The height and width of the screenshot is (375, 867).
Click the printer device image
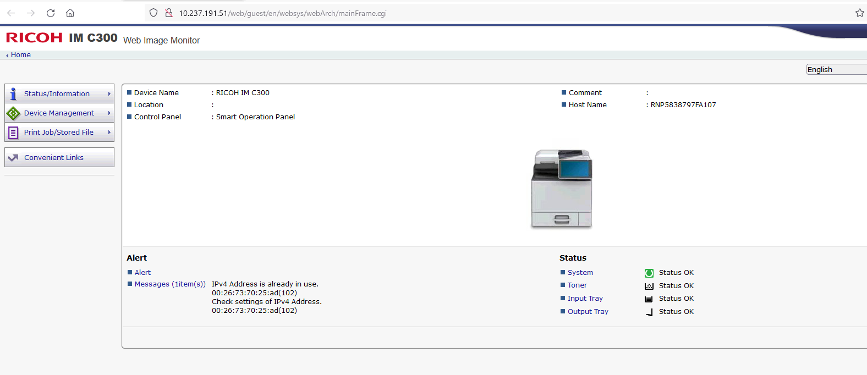tap(561, 189)
